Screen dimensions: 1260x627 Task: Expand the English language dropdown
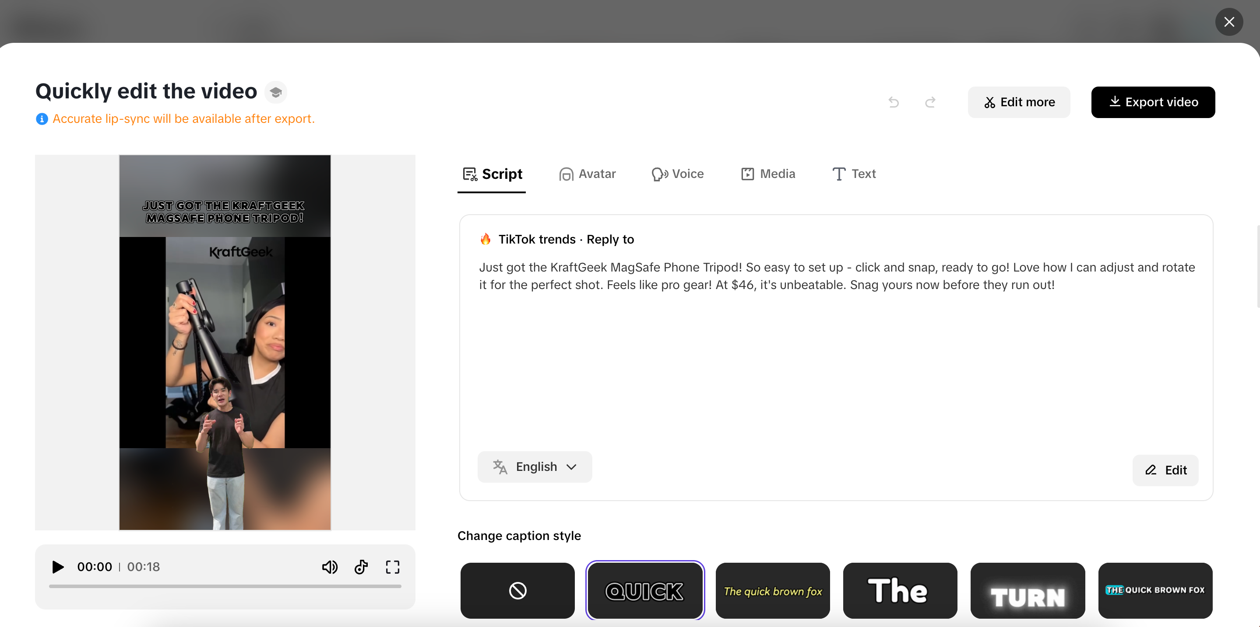click(535, 467)
